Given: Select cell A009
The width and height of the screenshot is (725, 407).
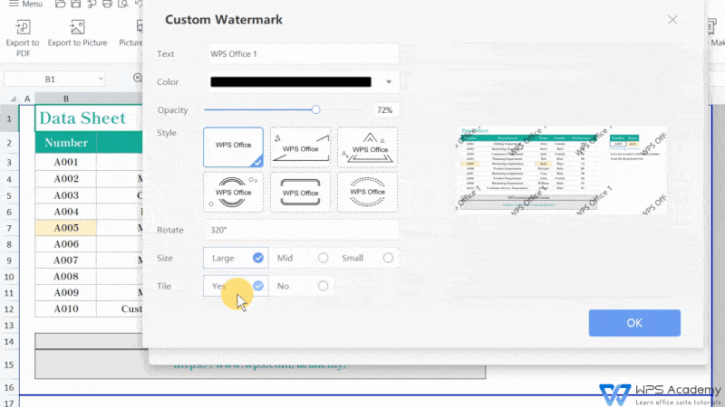Looking at the screenshot, I should click(66, 292).
